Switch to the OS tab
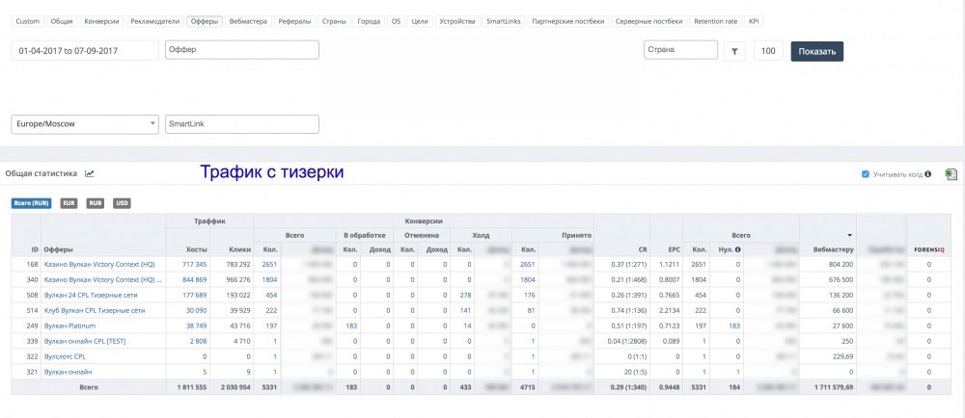965x418 pixels. pyautogui.click(x=396, y=21)
